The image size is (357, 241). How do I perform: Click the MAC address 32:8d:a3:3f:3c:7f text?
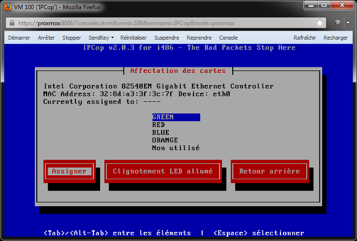pos(136,94)
